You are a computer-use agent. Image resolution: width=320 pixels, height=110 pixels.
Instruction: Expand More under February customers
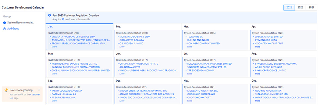click(x=122, y=47)
